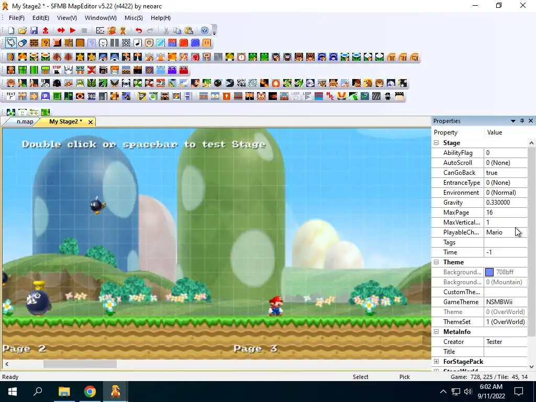Image resolution: width=536 pixels, height=402 pixels.
Task: Open help with the blue question icon
Action: (205, 30)
